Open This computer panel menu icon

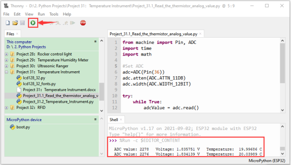click(x=95, y=41)
